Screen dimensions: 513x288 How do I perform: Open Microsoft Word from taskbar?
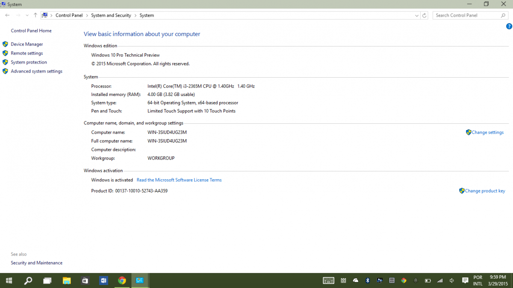coord(103,280)
